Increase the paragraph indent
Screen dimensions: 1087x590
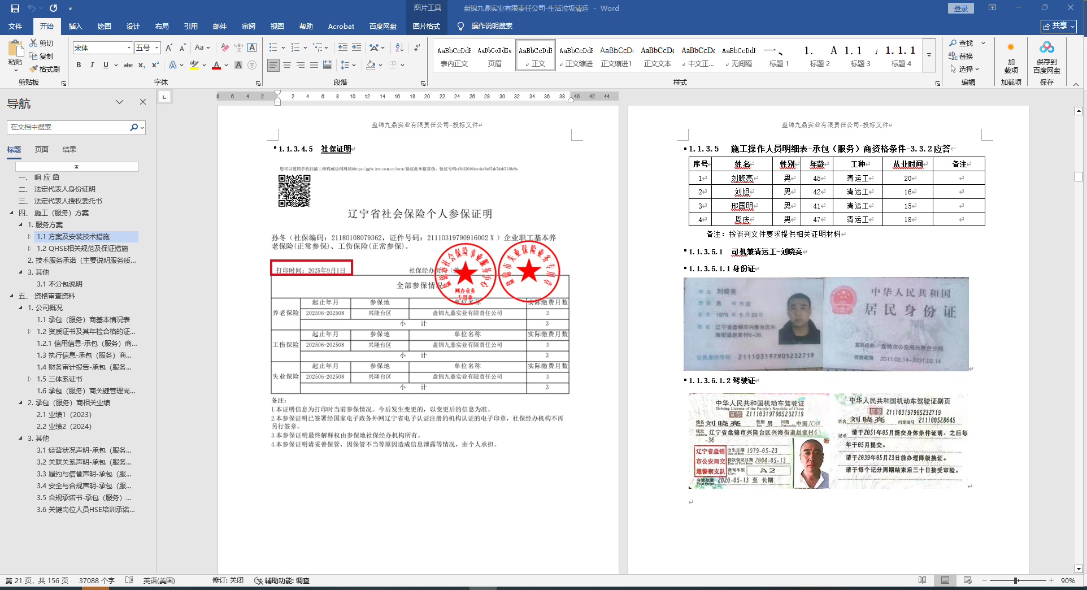point(356,48)
